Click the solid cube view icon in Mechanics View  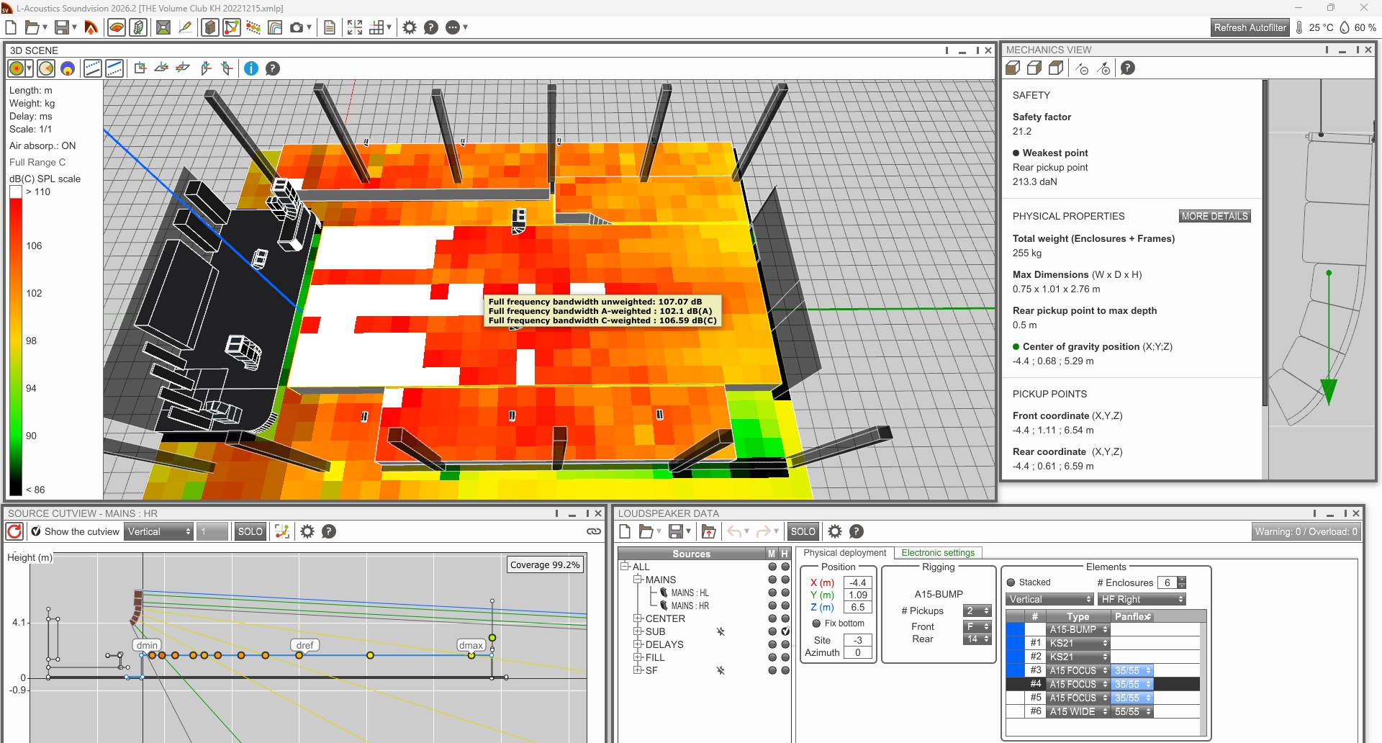[x=1013, y=68]
